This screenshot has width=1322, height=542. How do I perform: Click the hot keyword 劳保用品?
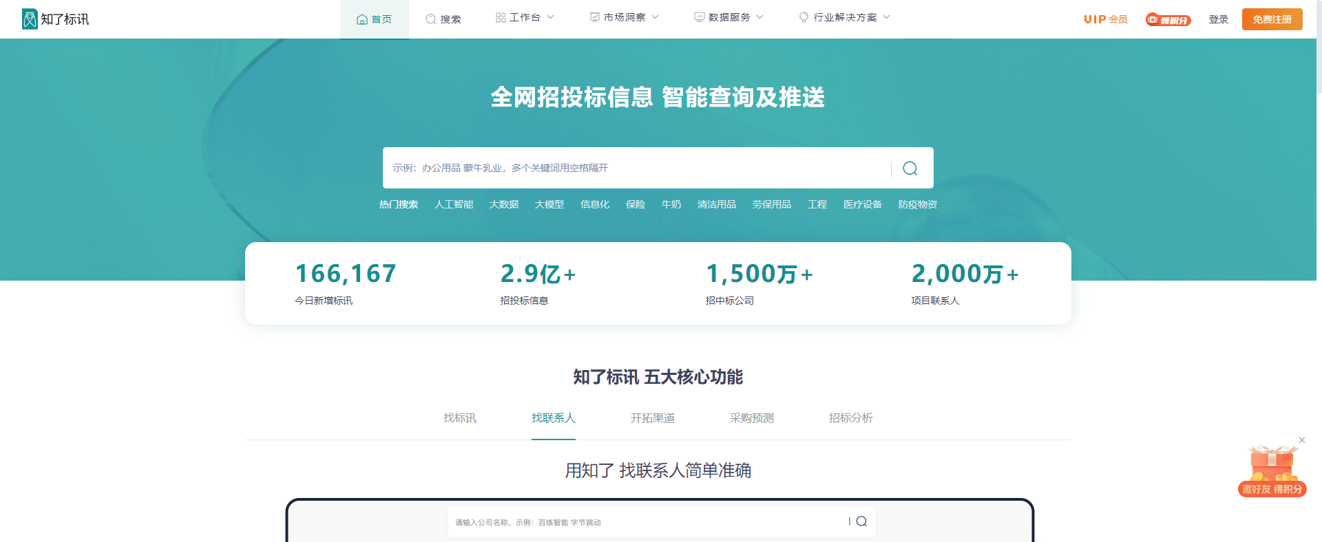(772, 204)
